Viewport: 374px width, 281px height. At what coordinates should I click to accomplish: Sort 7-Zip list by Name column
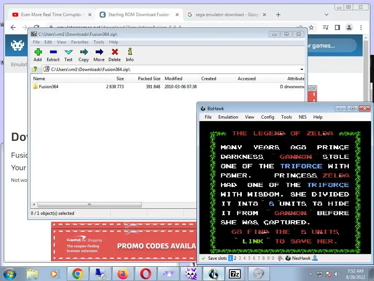tap(60, 79)
